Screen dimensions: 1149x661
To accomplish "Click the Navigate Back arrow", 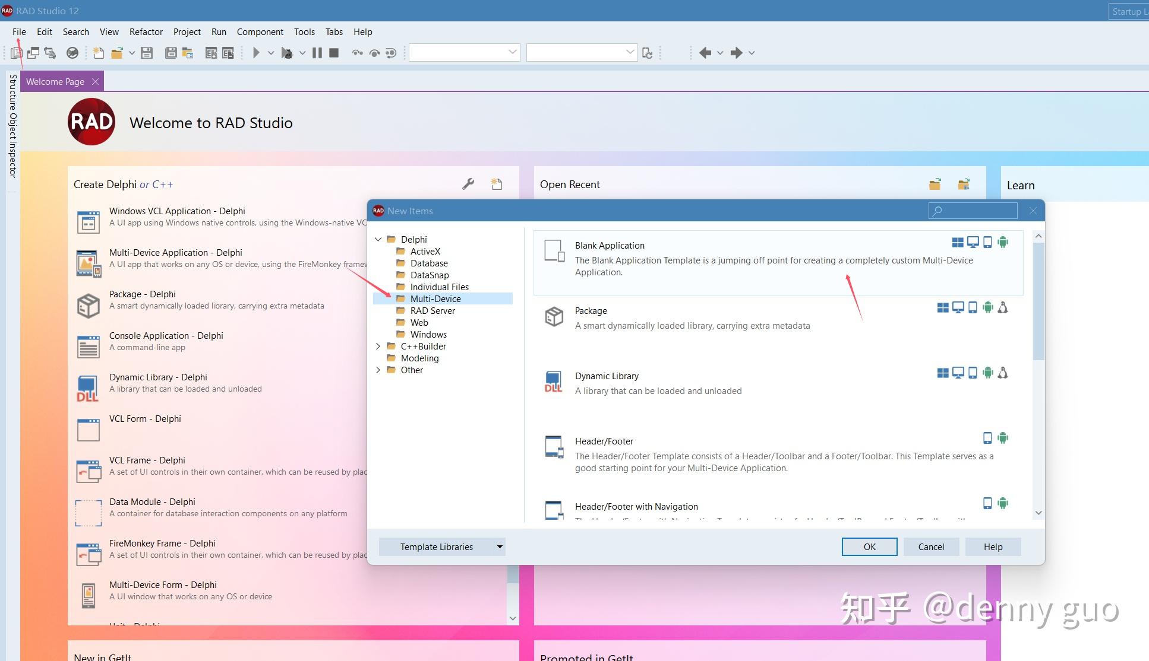I will pyautogui.click(x=705, y=53).
